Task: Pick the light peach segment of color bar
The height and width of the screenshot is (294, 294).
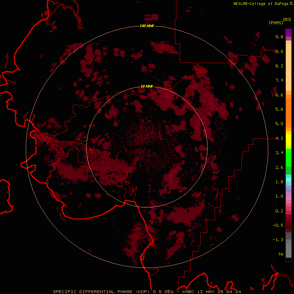Action: [288, 67]
